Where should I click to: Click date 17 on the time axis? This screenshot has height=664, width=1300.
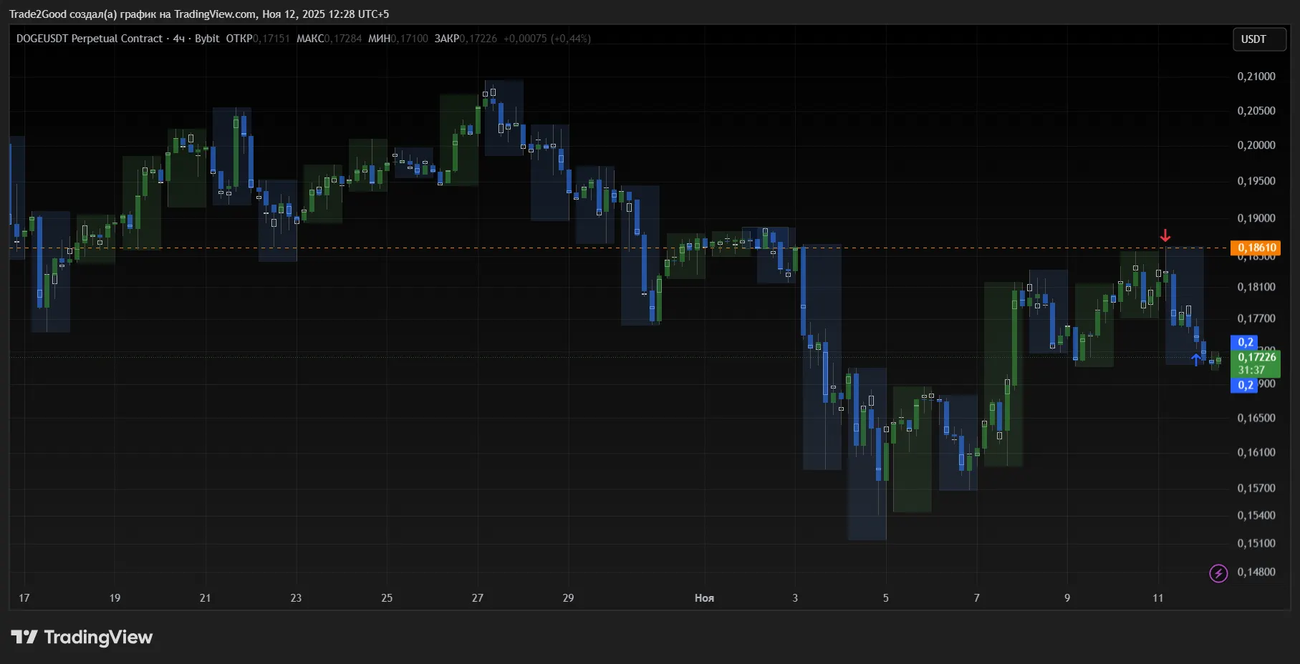(24, 598)
